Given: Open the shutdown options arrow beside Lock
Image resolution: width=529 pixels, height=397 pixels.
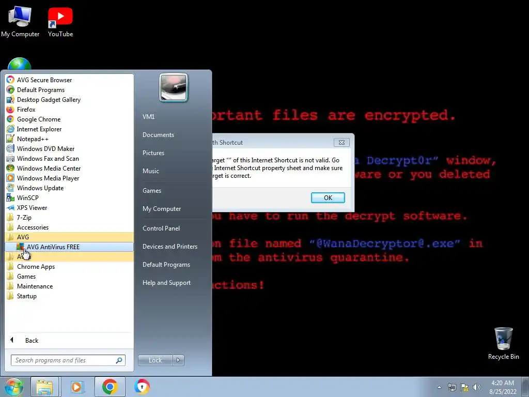Looking at the screenshot, I should 178,360.
